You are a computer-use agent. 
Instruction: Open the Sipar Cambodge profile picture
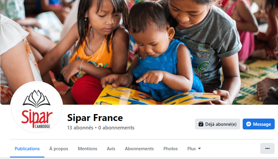coord(37,107)
